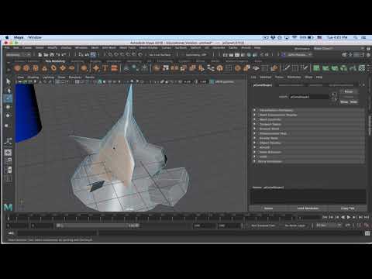This screenshot has height=279, width=372.
Task: Create a polygon torus from the shelf
Action: tap(53, 68)
